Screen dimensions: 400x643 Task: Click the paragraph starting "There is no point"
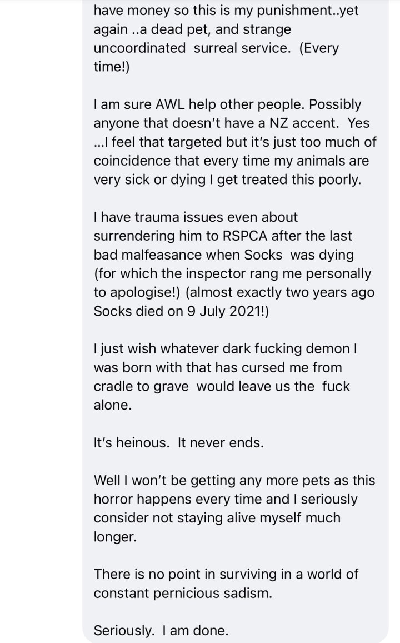point(226,584)
